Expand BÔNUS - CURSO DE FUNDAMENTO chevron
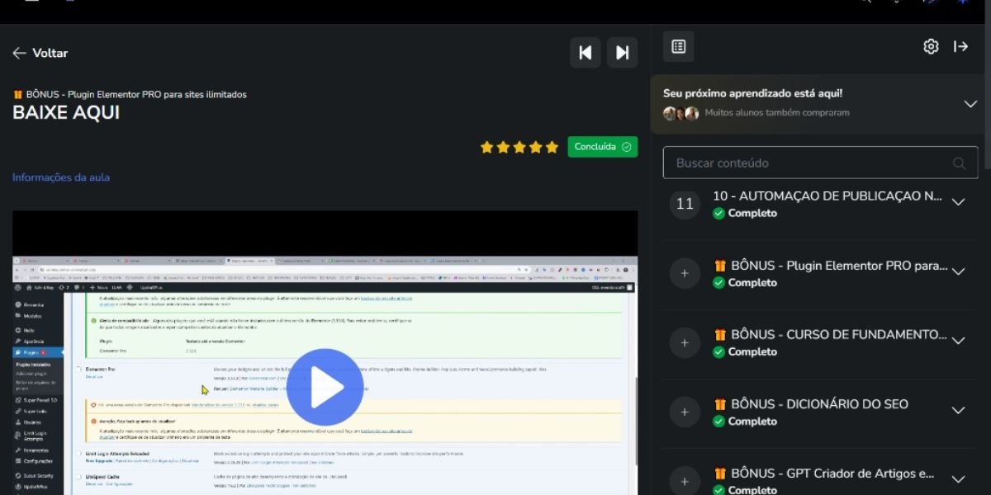The image size is (991, 495). tap(958, 341)
